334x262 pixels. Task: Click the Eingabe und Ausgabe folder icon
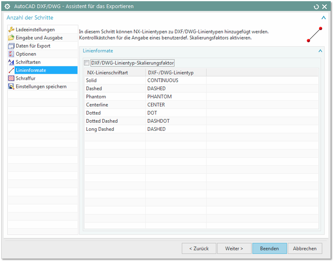[x=11, y=38]
